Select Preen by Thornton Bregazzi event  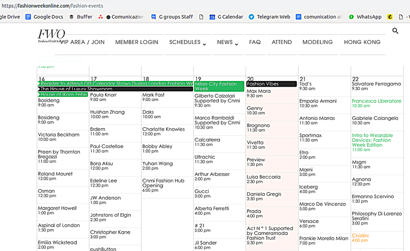[59, 156]
